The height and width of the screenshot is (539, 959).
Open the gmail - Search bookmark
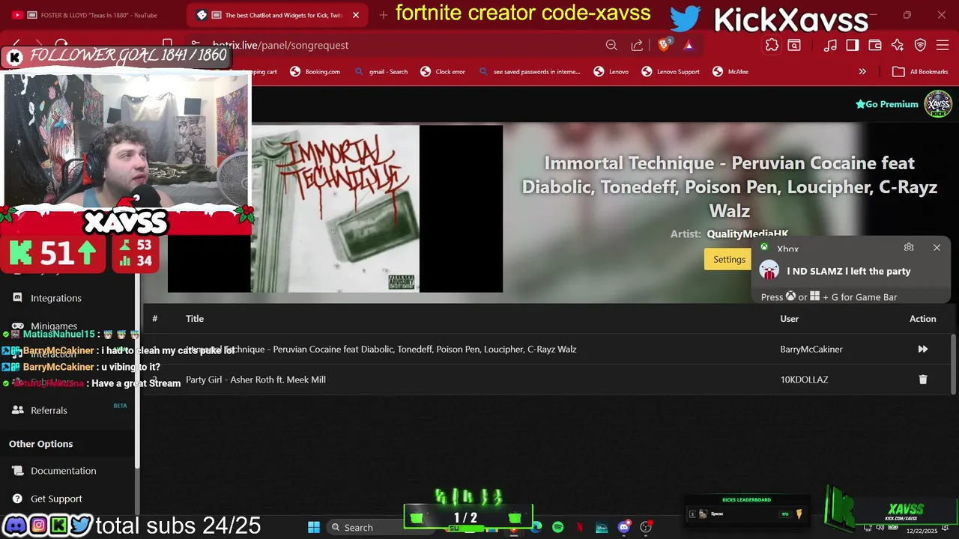(x=381, y=72)
